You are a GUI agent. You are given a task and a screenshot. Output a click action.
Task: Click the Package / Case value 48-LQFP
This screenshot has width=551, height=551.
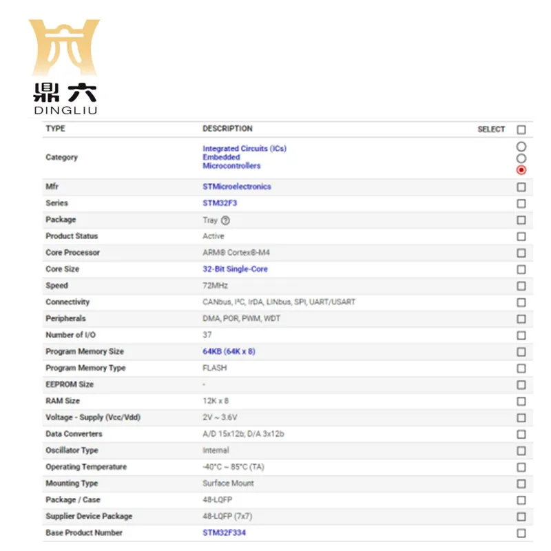click(x=217, y=500)
